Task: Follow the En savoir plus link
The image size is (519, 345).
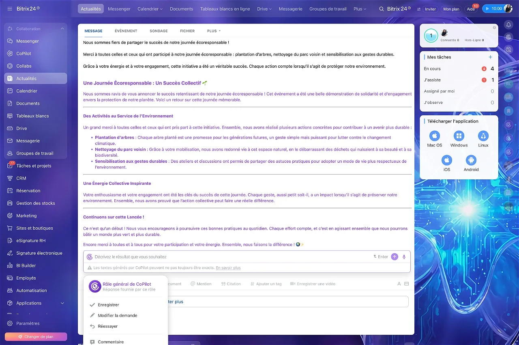Action: [228, 268]
